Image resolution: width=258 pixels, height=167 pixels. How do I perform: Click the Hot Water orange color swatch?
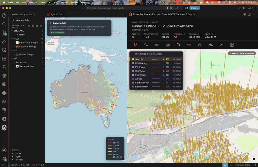tap(133, 71)
